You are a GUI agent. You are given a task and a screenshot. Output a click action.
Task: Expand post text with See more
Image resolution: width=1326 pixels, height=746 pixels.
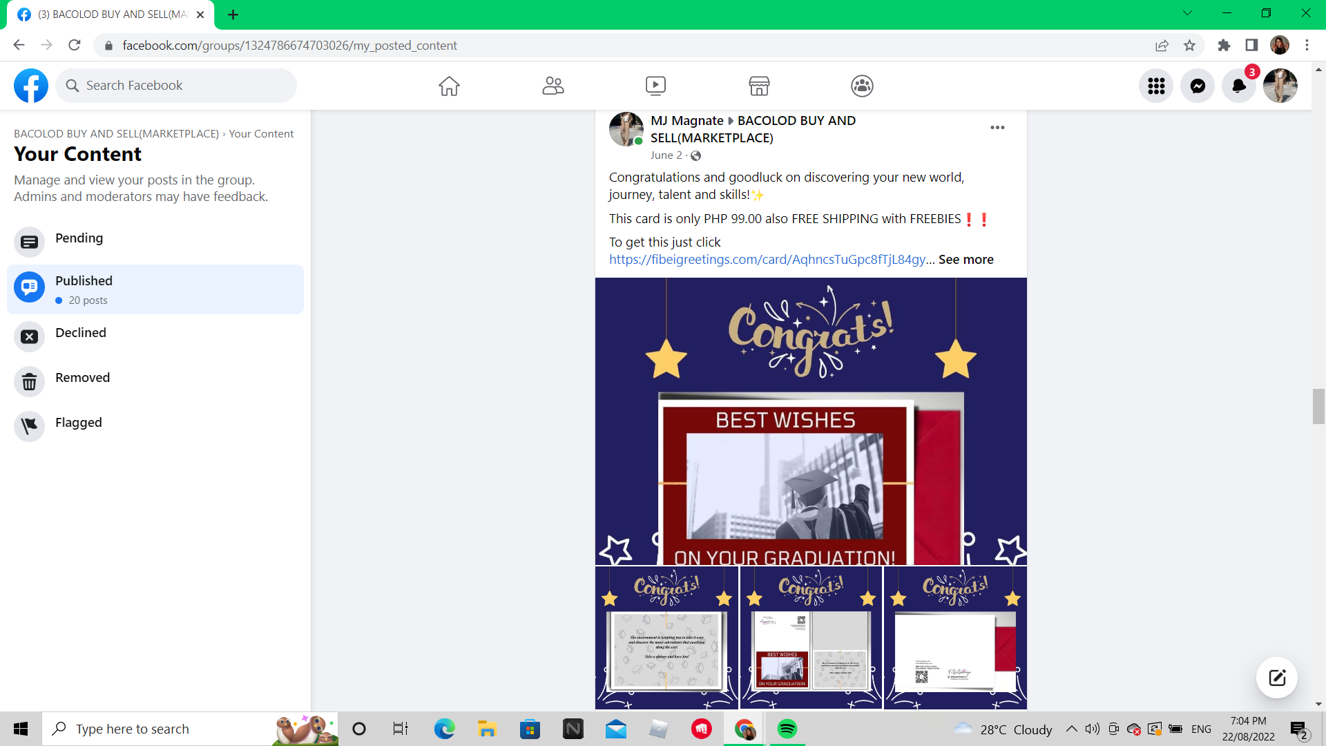coord(965,260)
